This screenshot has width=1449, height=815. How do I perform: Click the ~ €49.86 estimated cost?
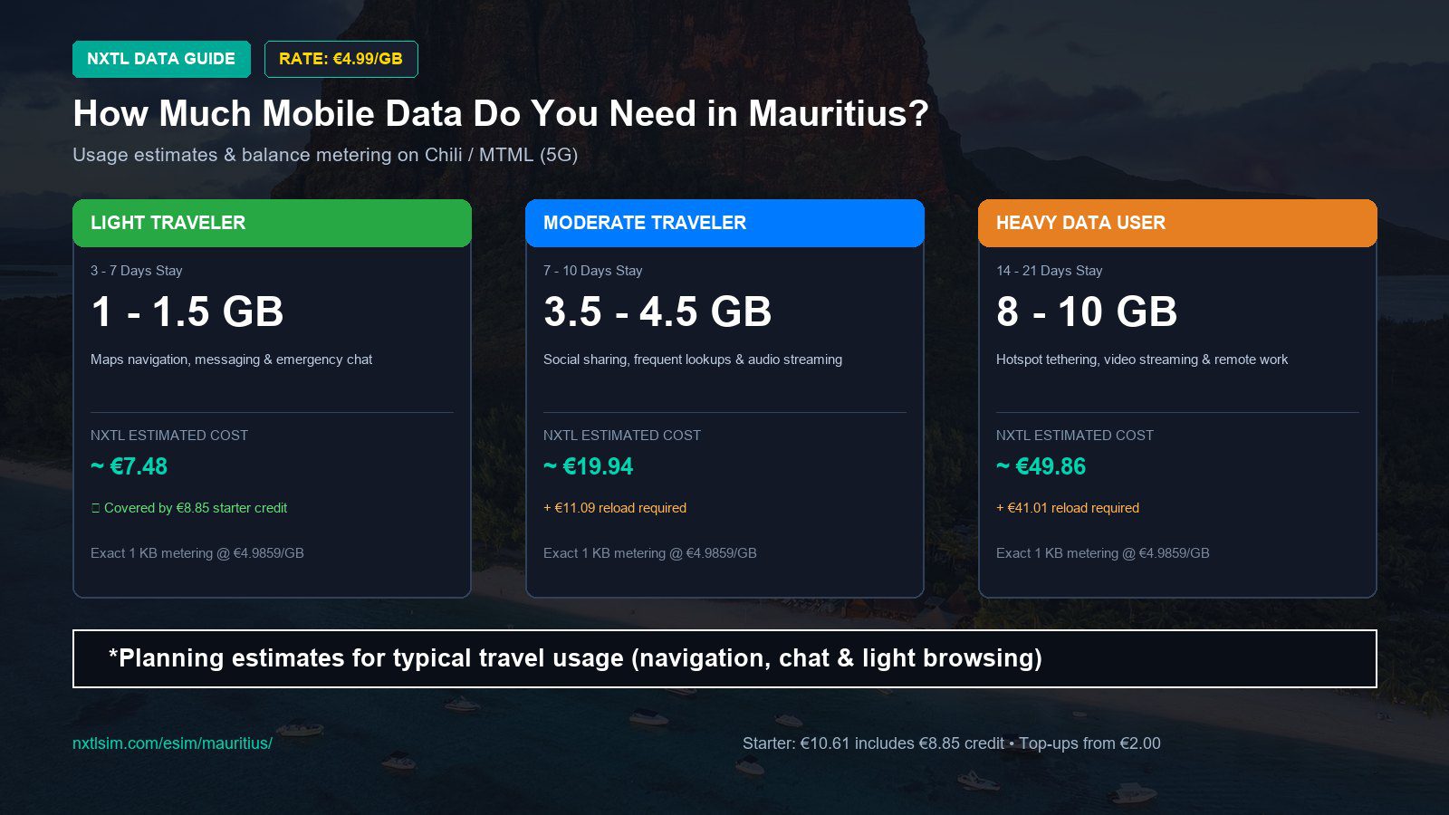point(1041,466)
